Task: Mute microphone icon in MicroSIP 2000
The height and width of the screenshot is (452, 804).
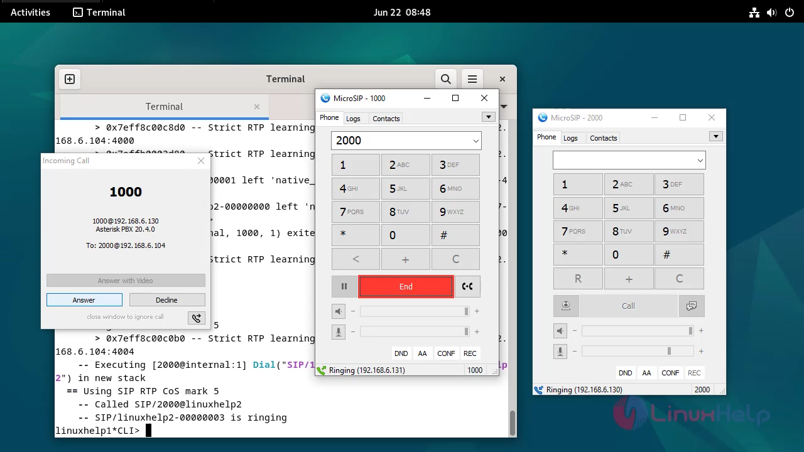Action: pos(560,352)
